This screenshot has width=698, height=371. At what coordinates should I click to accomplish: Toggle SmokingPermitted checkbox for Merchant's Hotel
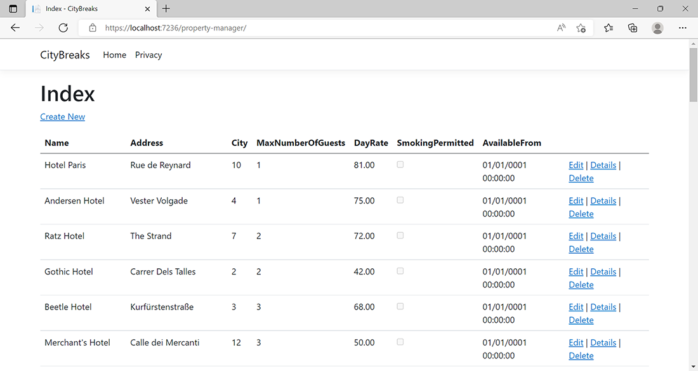400,342
